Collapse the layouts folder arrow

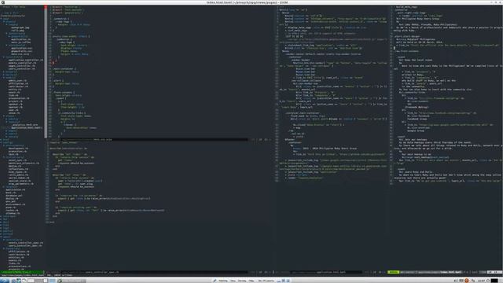click(x=7, y=122)
